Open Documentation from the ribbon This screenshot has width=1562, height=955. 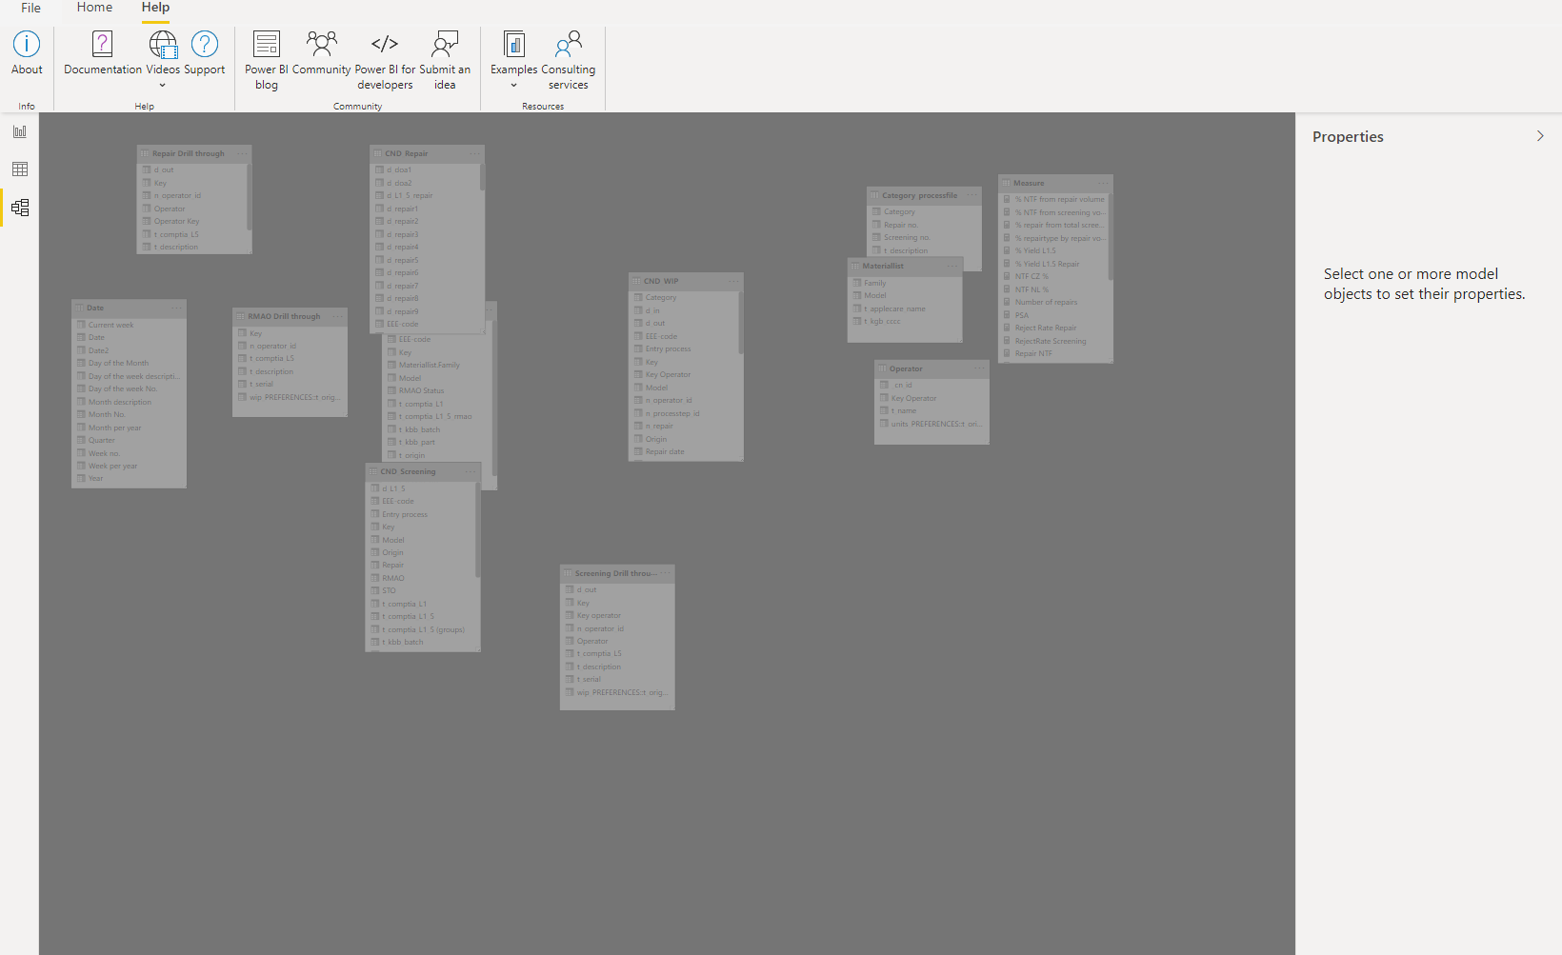click(x=103, y=53)
